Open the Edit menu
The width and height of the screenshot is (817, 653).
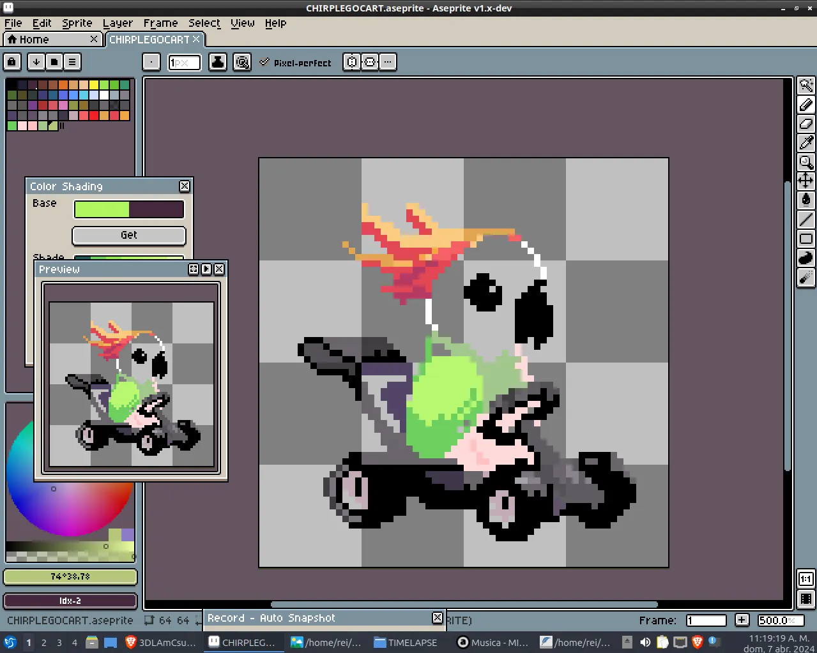tap(42, 23)
